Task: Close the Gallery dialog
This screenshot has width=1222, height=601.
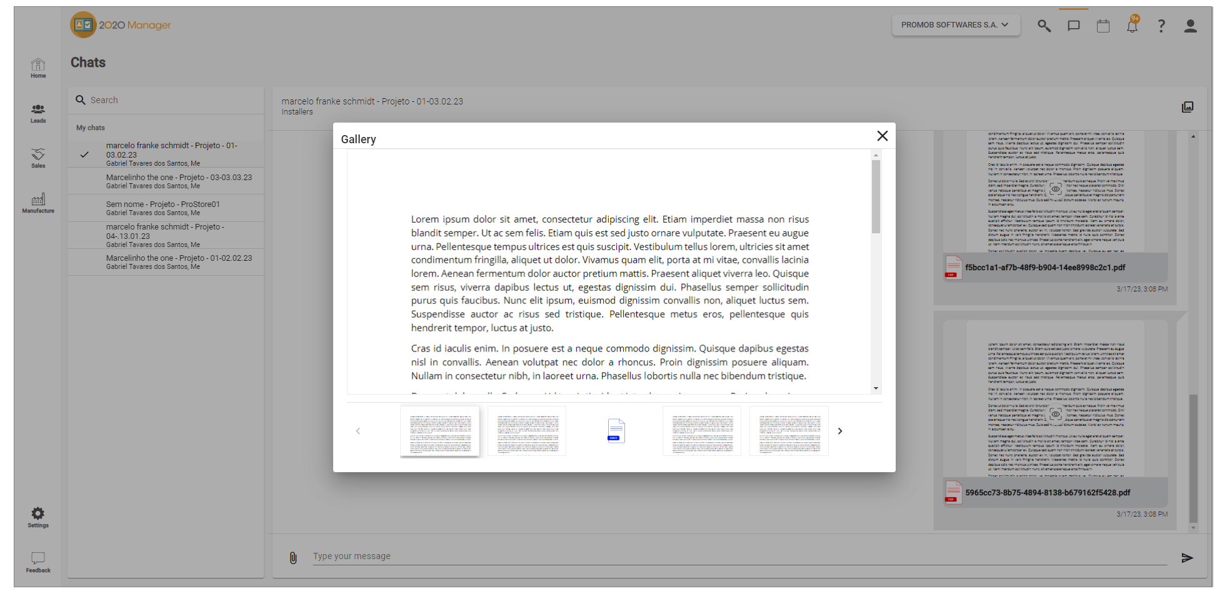Action: (x=883, y=136)
